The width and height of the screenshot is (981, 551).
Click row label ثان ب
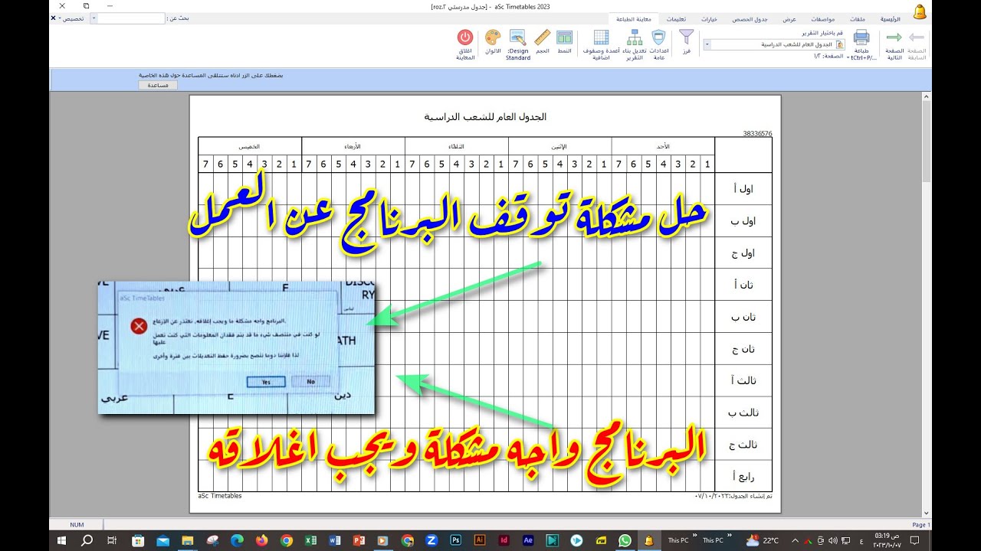tap(743, 317)
